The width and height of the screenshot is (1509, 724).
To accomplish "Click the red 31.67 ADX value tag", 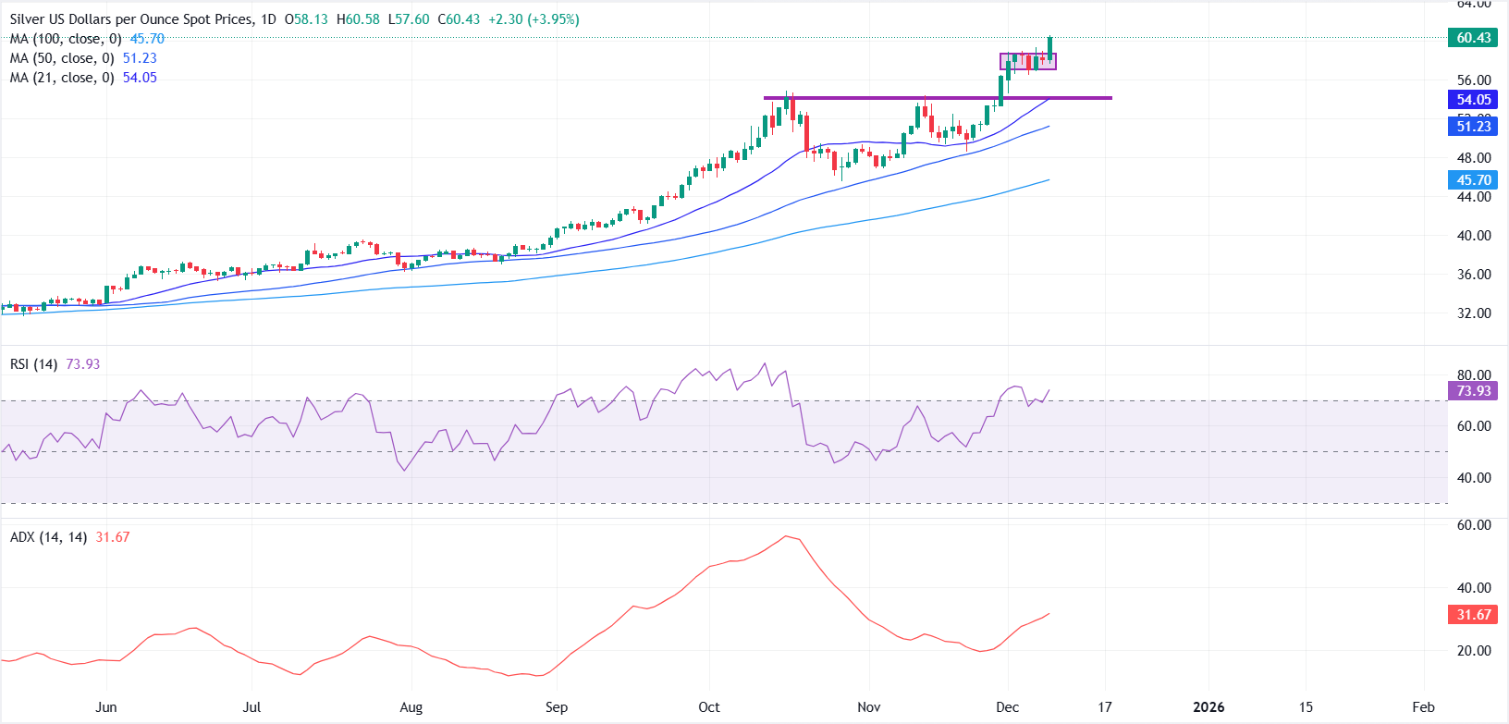I will click(1473, 615).
